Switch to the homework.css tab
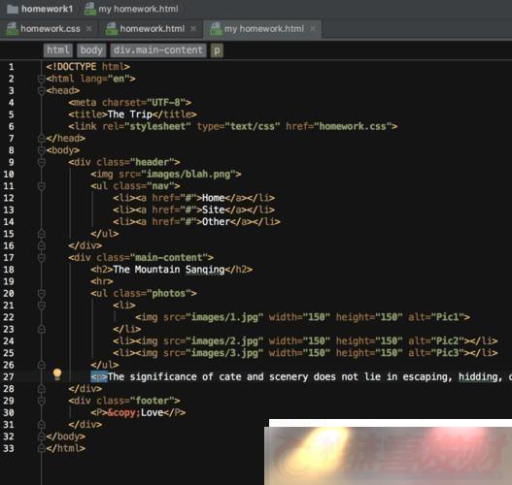Viewport: 512px width, 485px height. point(51,29)
